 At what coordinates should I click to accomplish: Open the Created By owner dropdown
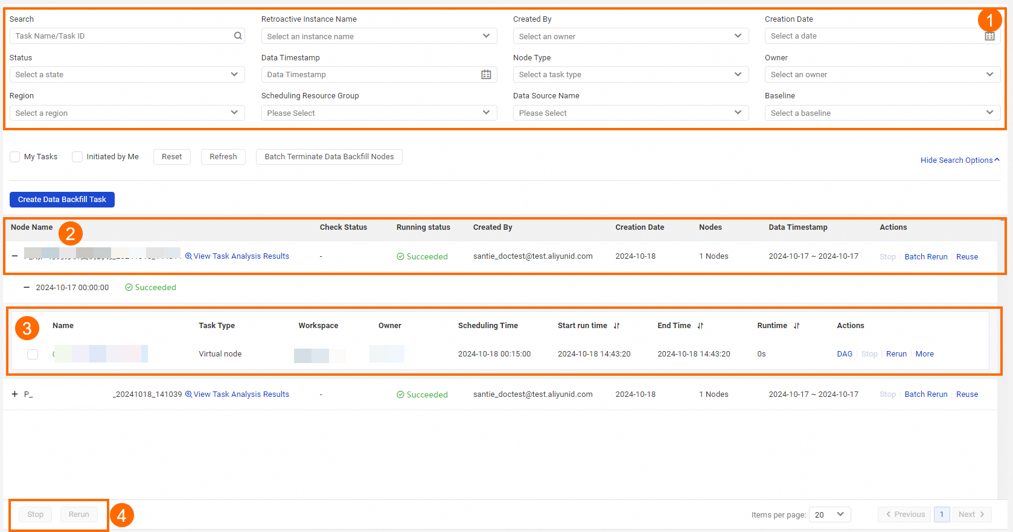click(631, 36)
